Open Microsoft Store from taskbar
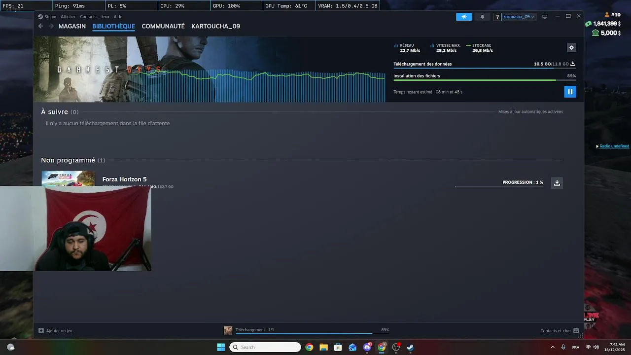The height and width of the screenshot is (355, 631). [x=338, y=347]
